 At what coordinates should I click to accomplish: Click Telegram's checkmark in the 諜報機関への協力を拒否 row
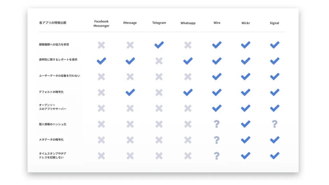[159, 45]
